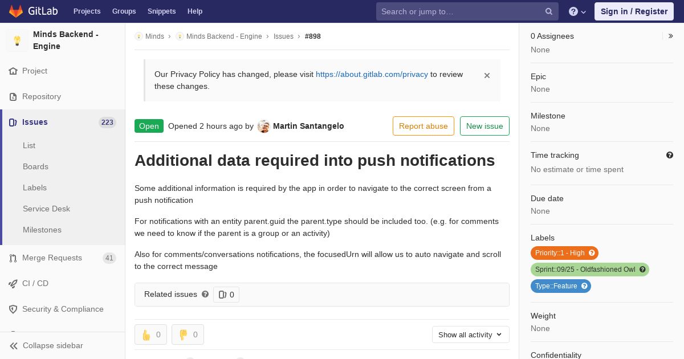Click the Time tracking help icon
684x359 pixels.
(x=670, y=155)
